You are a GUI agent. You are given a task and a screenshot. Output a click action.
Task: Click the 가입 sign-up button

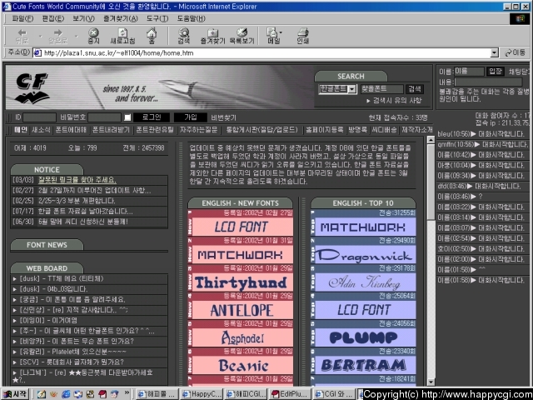click(191, 117)
